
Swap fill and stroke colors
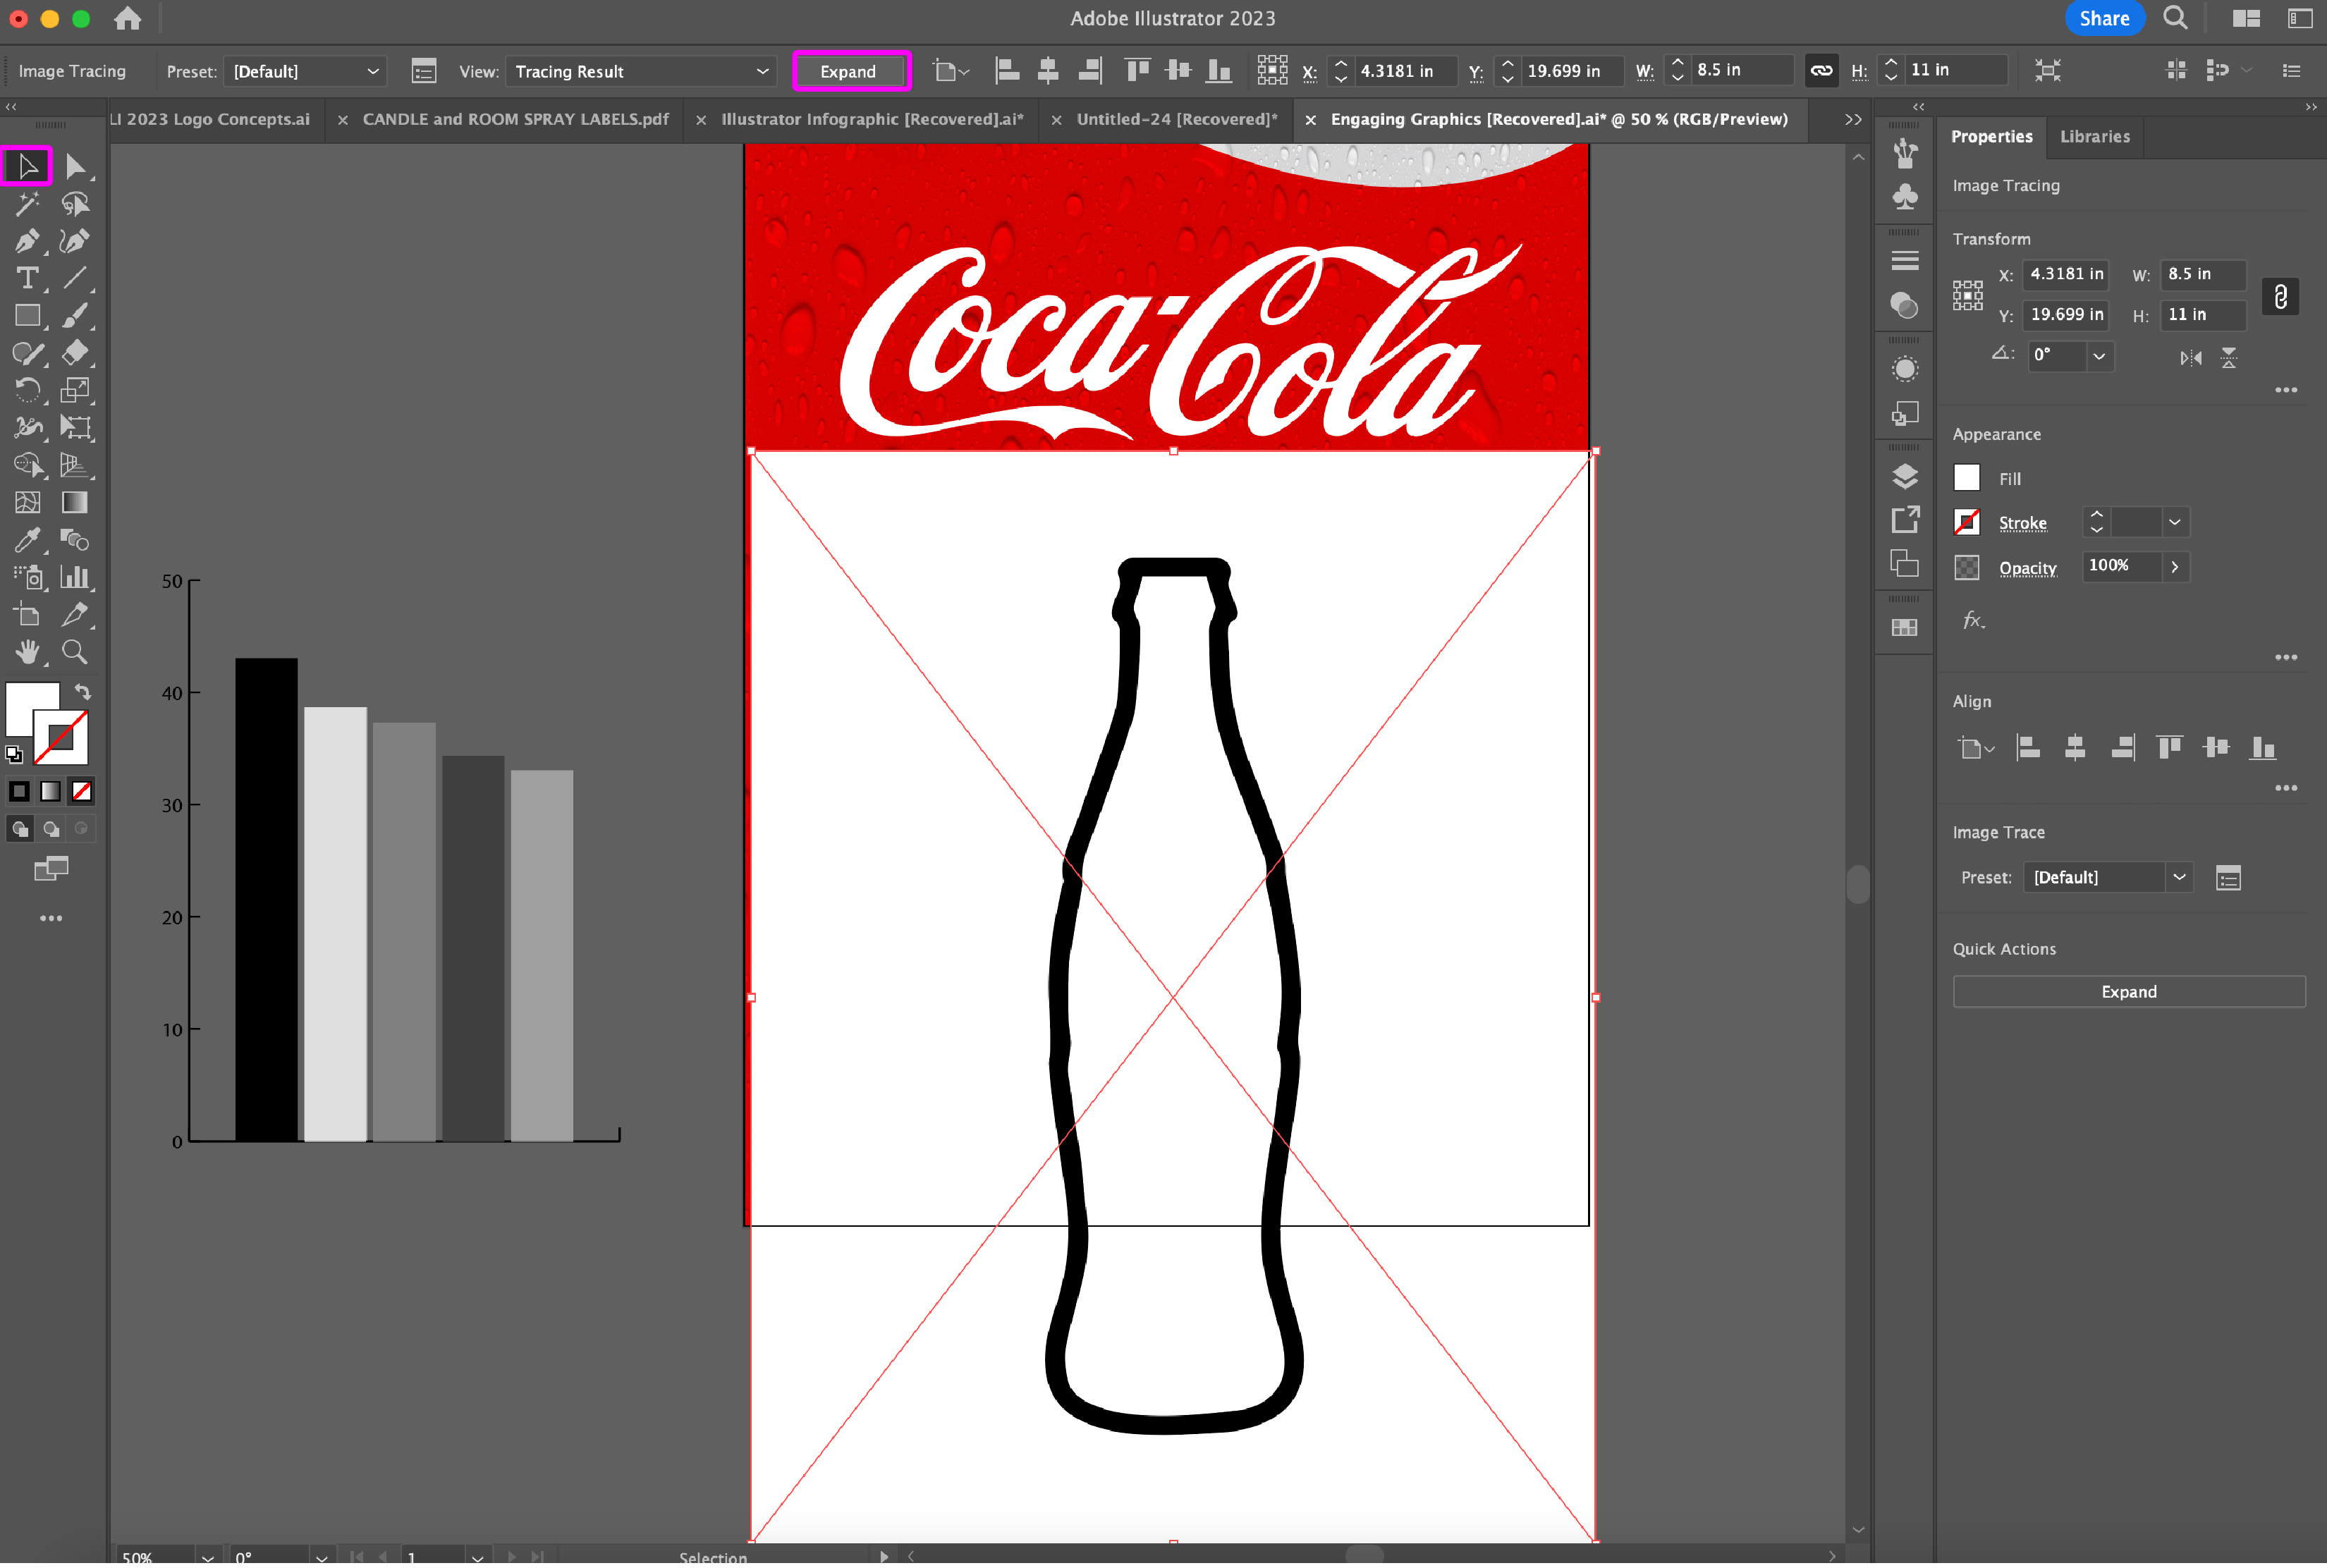83,692
